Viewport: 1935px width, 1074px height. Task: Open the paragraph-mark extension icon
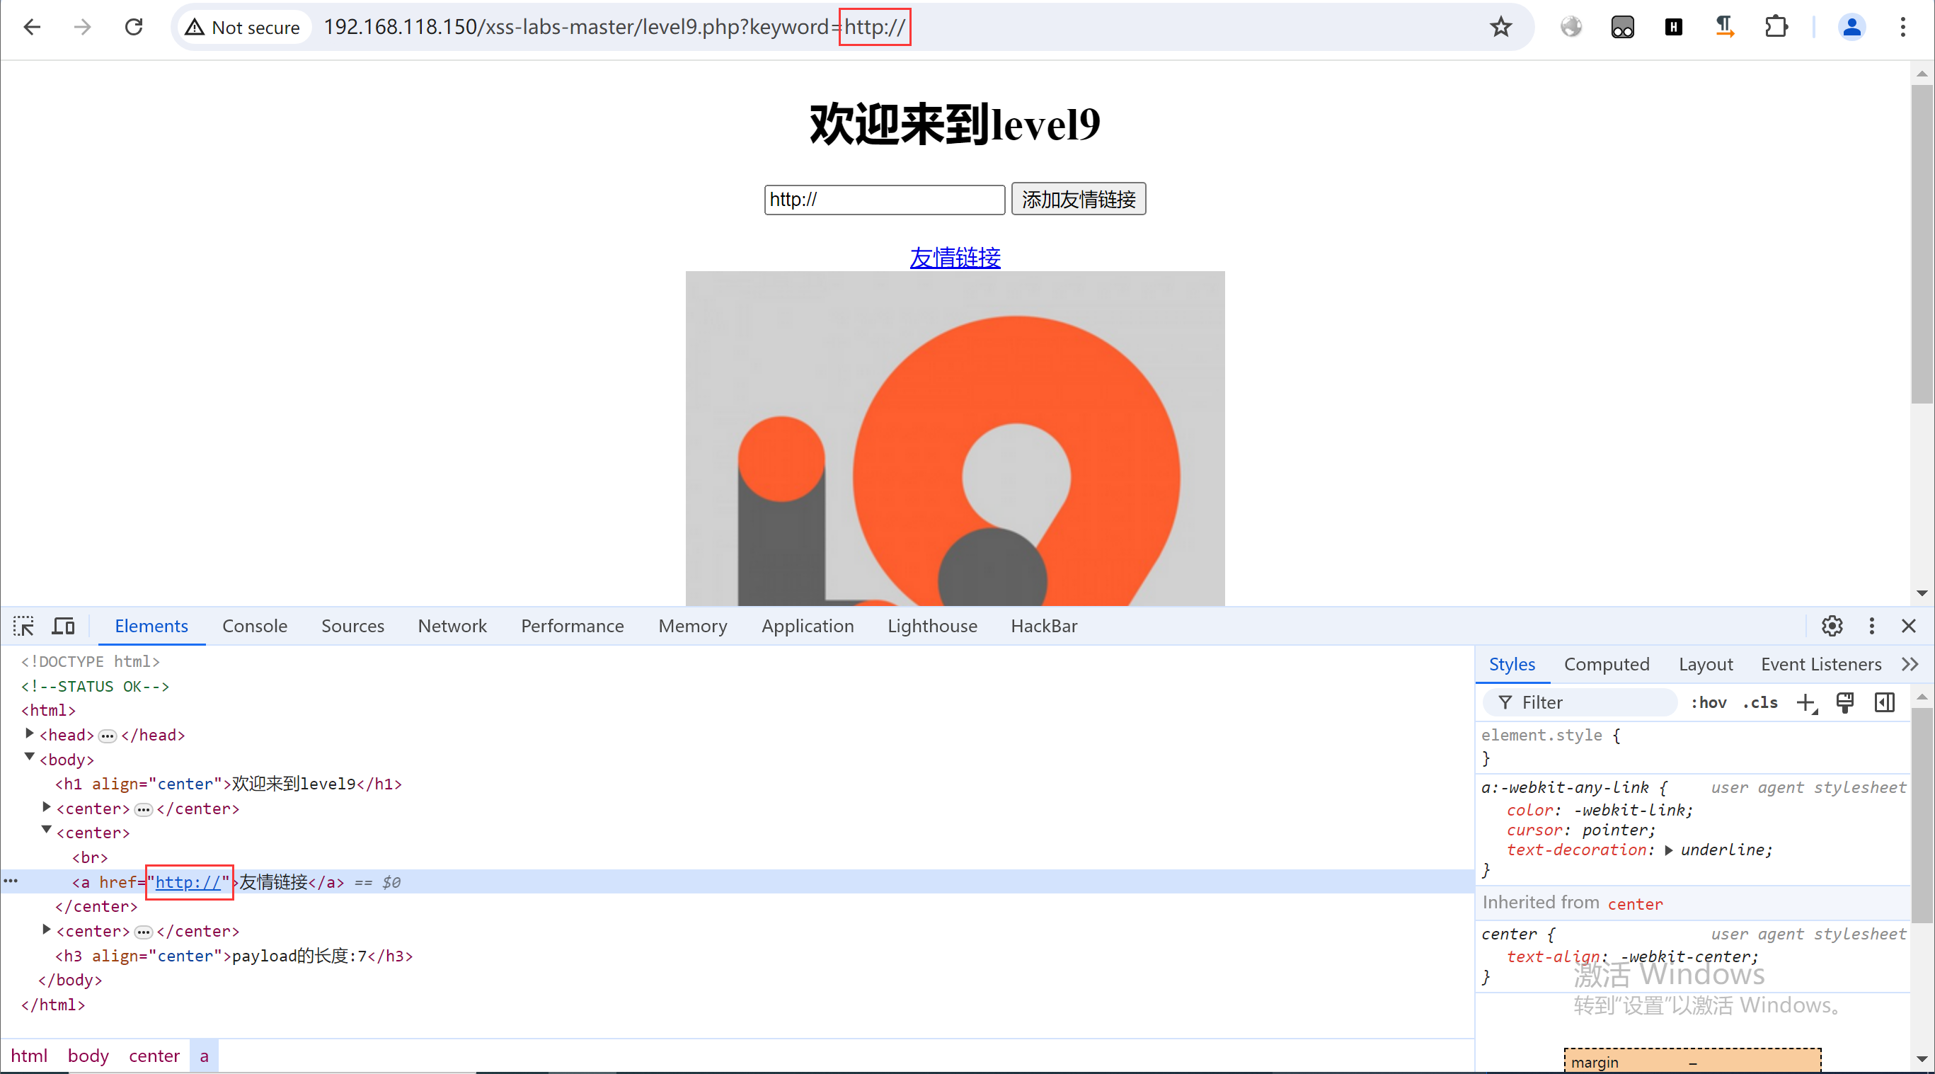coord(1725,27)
